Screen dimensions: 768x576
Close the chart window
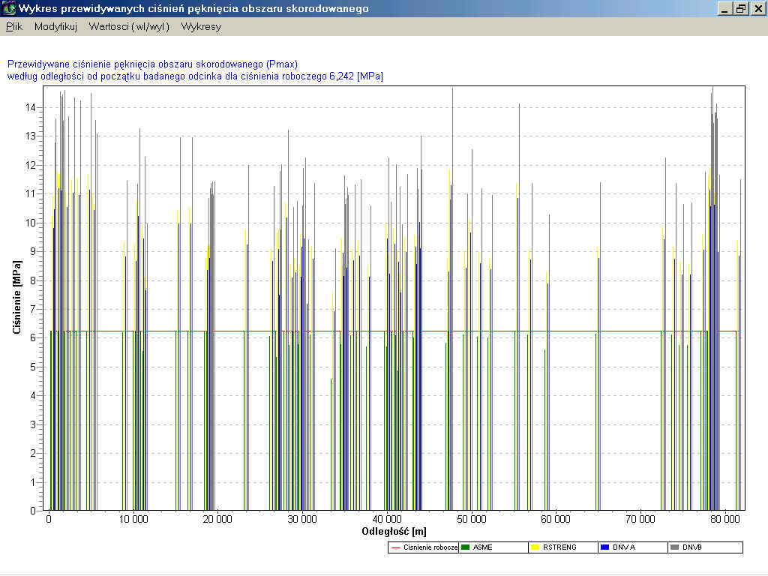pos(758,8)
